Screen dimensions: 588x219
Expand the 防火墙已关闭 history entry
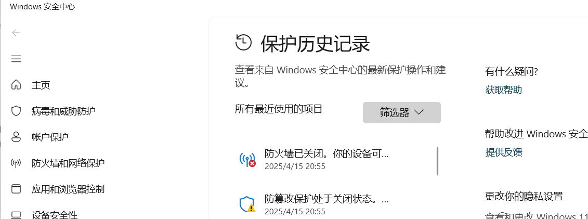click(335, 160)
